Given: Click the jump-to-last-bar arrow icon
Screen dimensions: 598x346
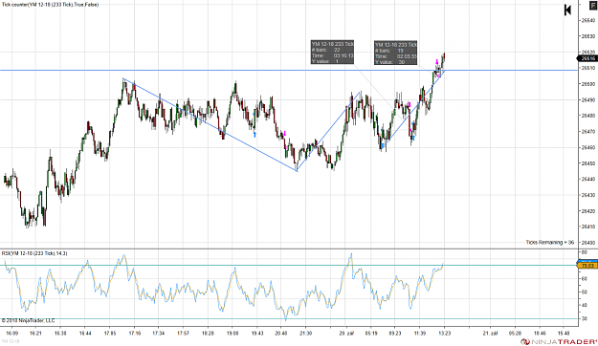Looking at the screenshot, I should coord(567,10).
